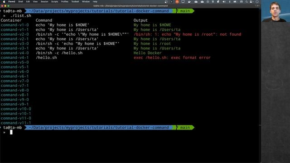Image resolution: width=290 pixels, height=163 pixels.
Task: Click the orange circular menu bar icon
Action: [x=177, y=2]
